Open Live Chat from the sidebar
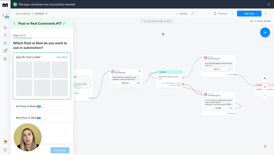Image resolution: width=274 pixels, height=155 pixels. click(x=5, y=51)
